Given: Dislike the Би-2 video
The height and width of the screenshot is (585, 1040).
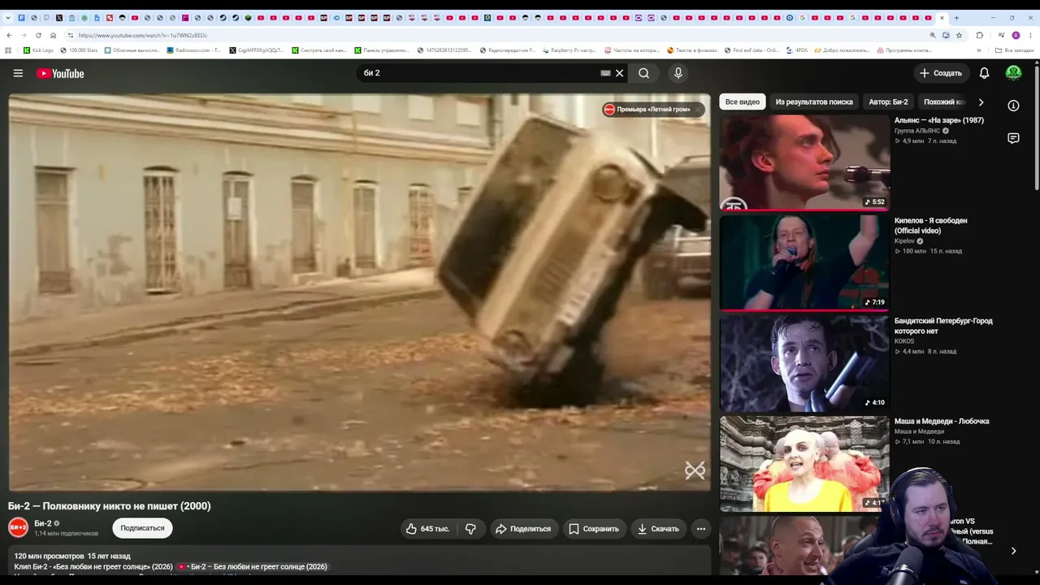Looking at the screenshot, I should pos(470,529).
